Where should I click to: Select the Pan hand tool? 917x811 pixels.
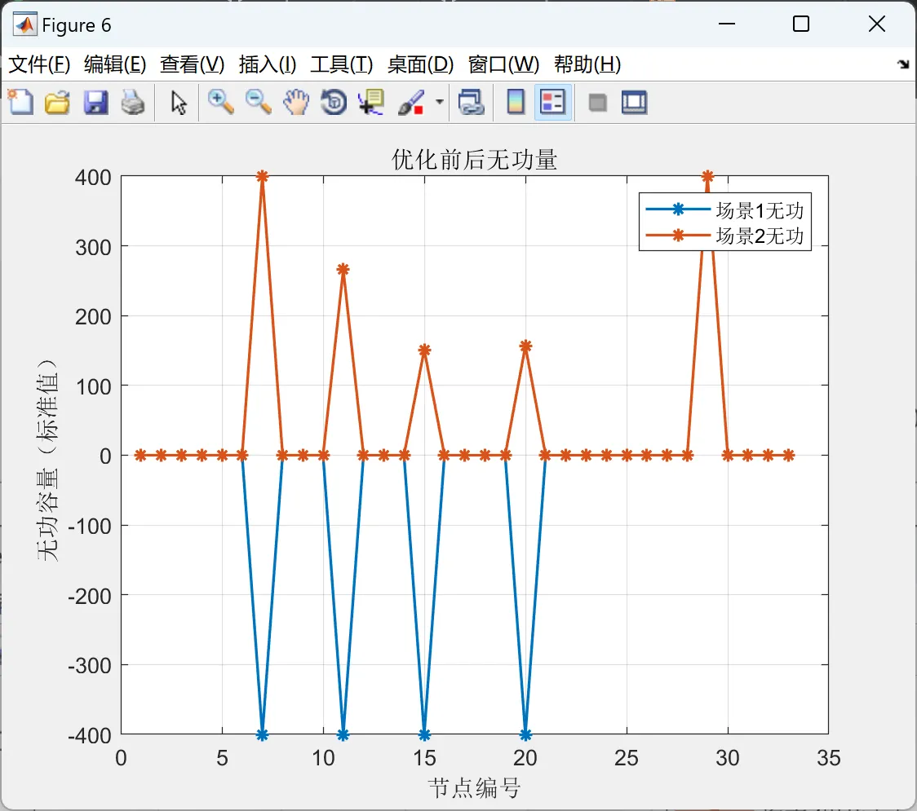296,102
